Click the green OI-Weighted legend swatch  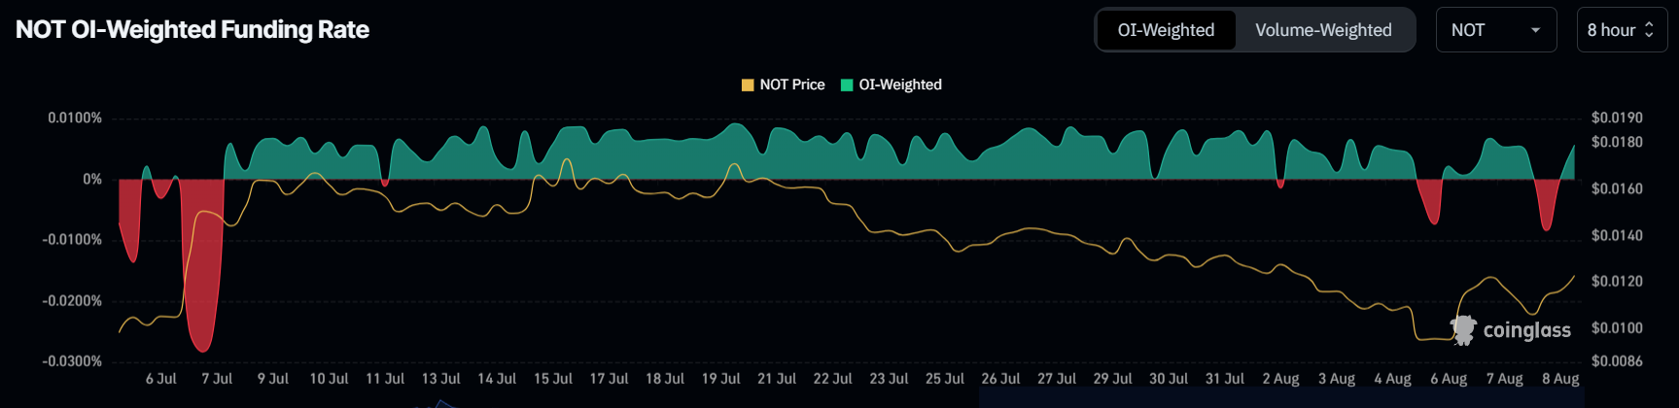pyautogui.click(x=846, y=85)
